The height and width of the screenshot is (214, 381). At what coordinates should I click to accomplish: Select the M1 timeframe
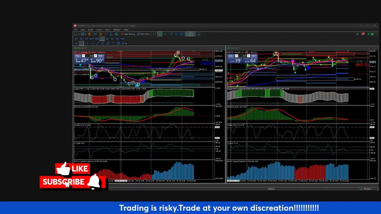pos(76,39)
